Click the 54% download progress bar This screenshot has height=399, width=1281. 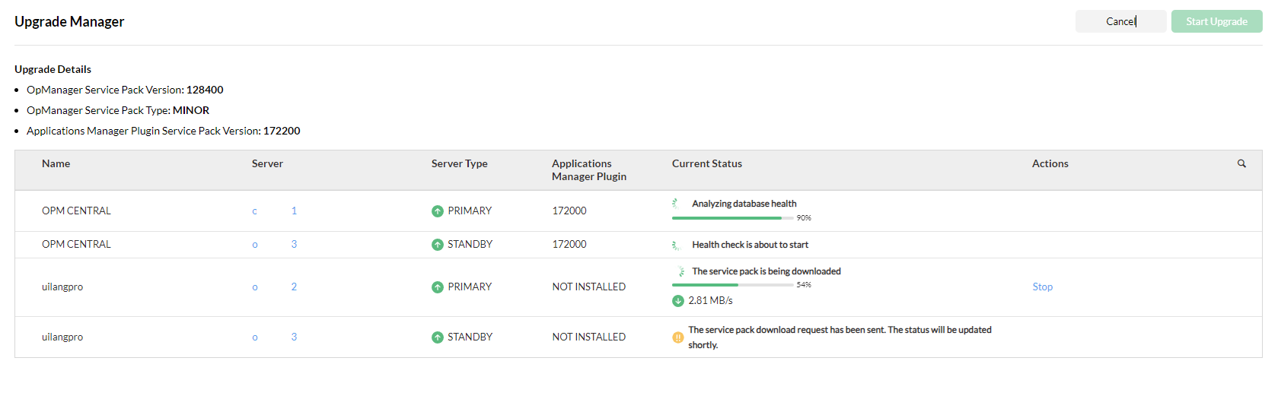[x=732, y=285]
